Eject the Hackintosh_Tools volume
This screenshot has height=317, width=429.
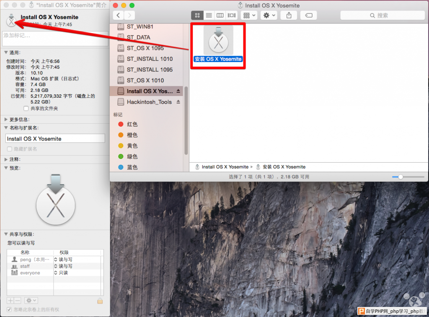(178, 102)
